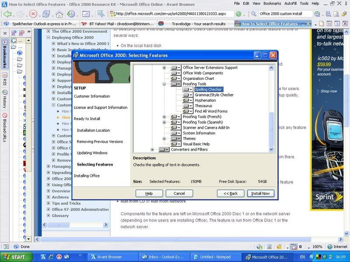Expand the Themes tree node
This screenshot has height=262, width=350.
164,138
